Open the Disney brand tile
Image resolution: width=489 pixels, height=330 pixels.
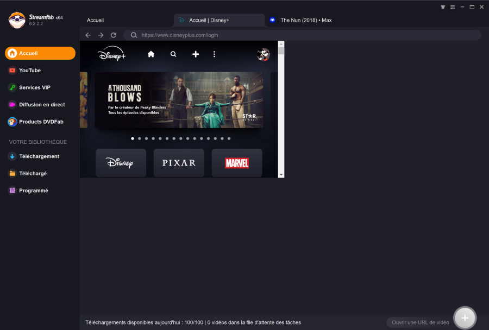coord(121,163)
